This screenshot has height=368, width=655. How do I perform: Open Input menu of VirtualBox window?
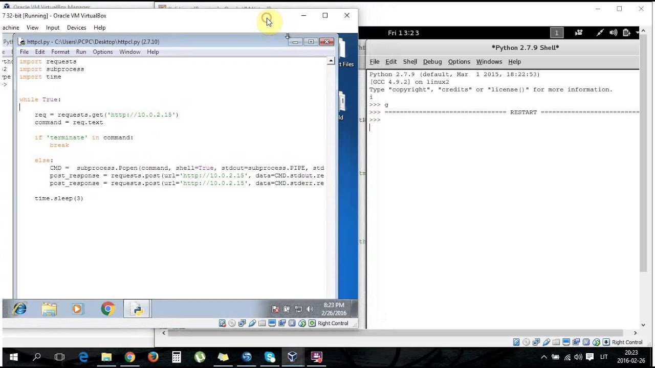[x=53, y=28]
